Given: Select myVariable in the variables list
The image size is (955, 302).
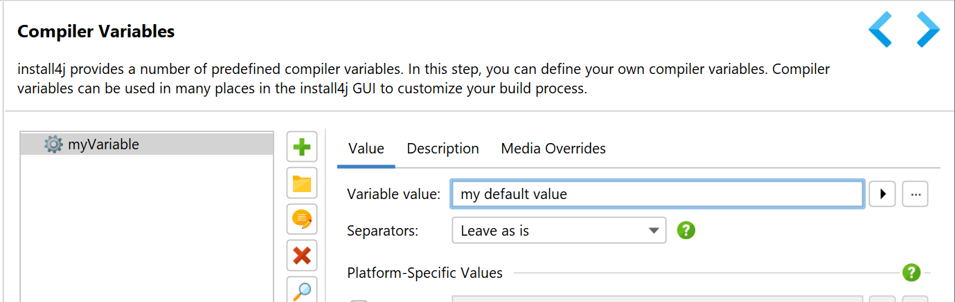Looking at the screenshot, I should [148, 144].
